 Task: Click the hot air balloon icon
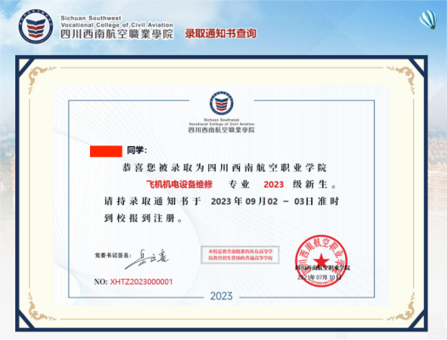pyautogui.click(x=428, y=20)
